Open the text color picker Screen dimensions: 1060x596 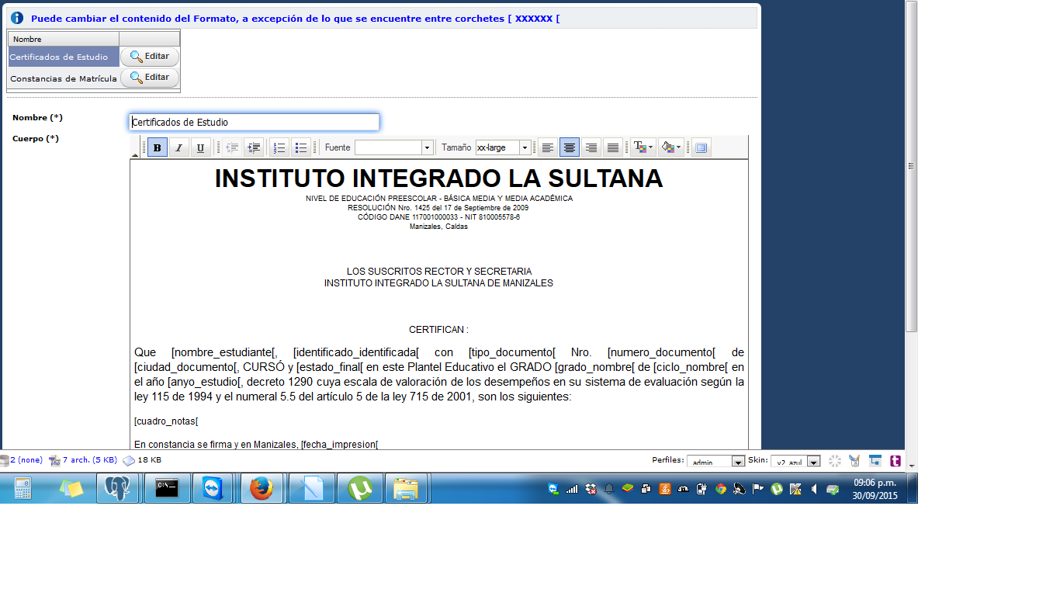[643, 147]
